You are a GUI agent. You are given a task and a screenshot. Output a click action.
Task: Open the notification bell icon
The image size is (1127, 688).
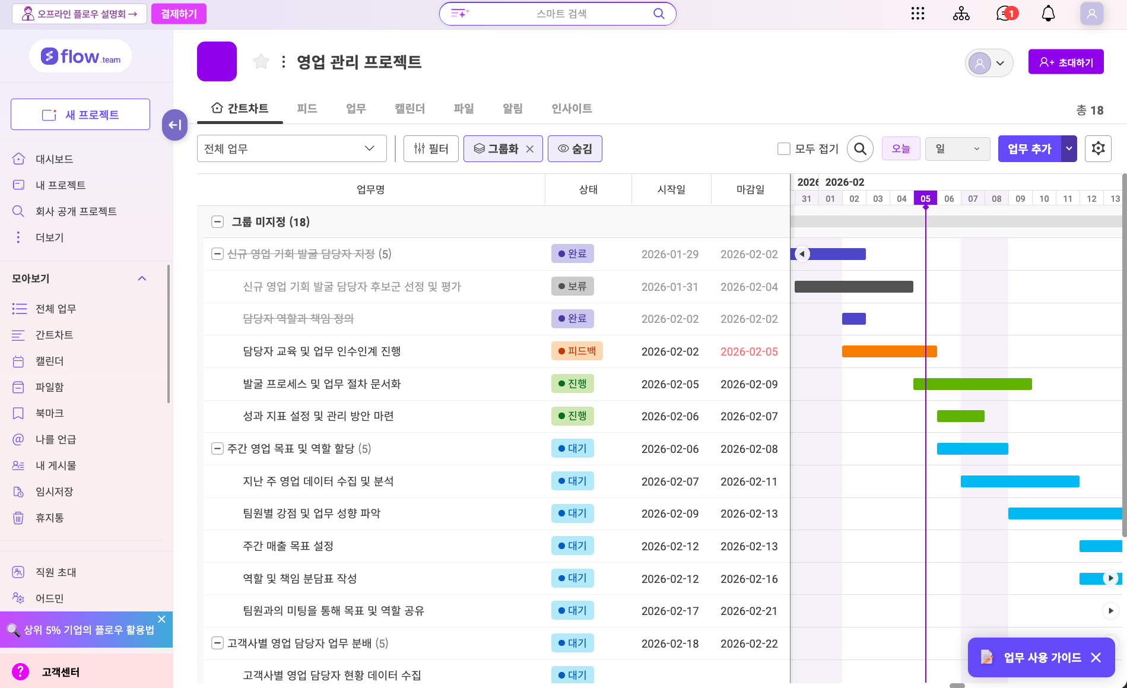(1049, 14)
